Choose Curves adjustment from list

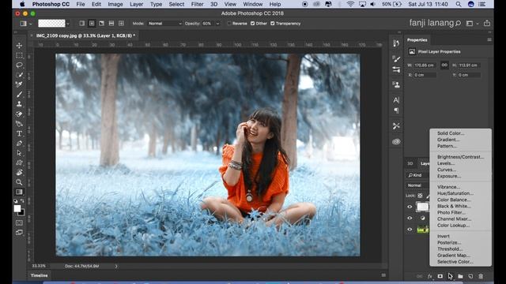coord(447,170)
